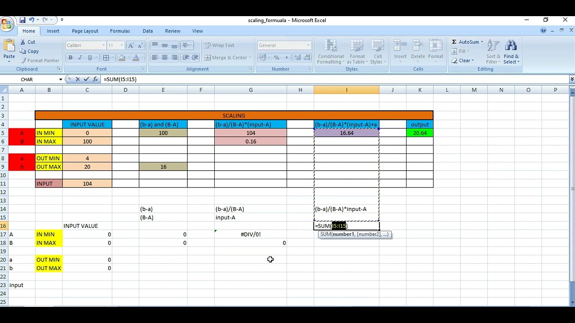This screenshot has height=323, width=575.
Task: Copy the selection
Action: tap(29, 51)
